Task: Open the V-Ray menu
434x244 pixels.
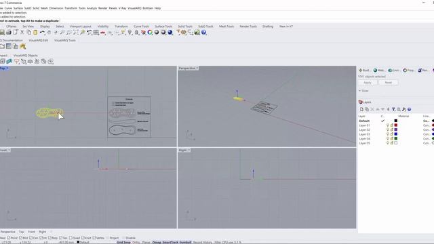Action: pos(122,8)
